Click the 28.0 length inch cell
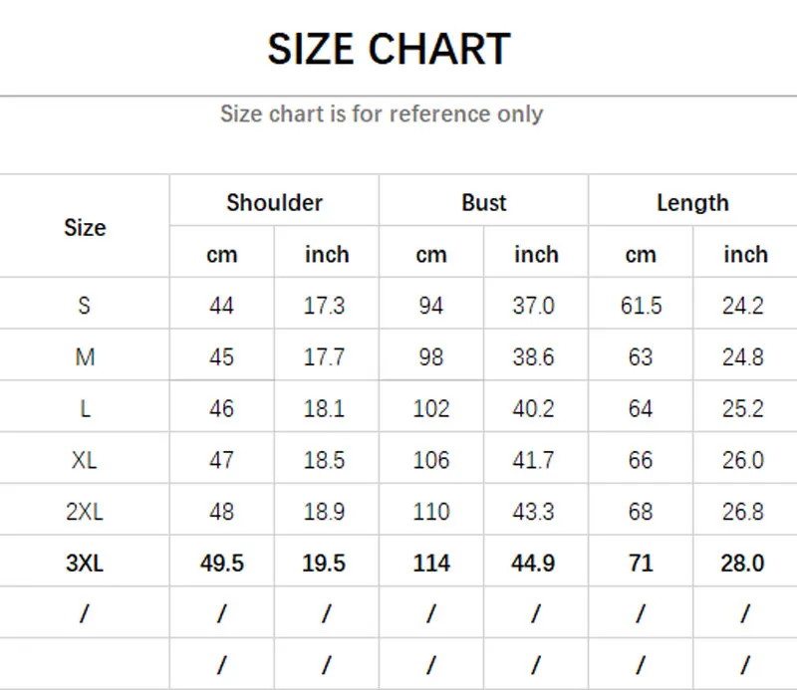This screenshot has height=690, width=797. click(742, 563)
